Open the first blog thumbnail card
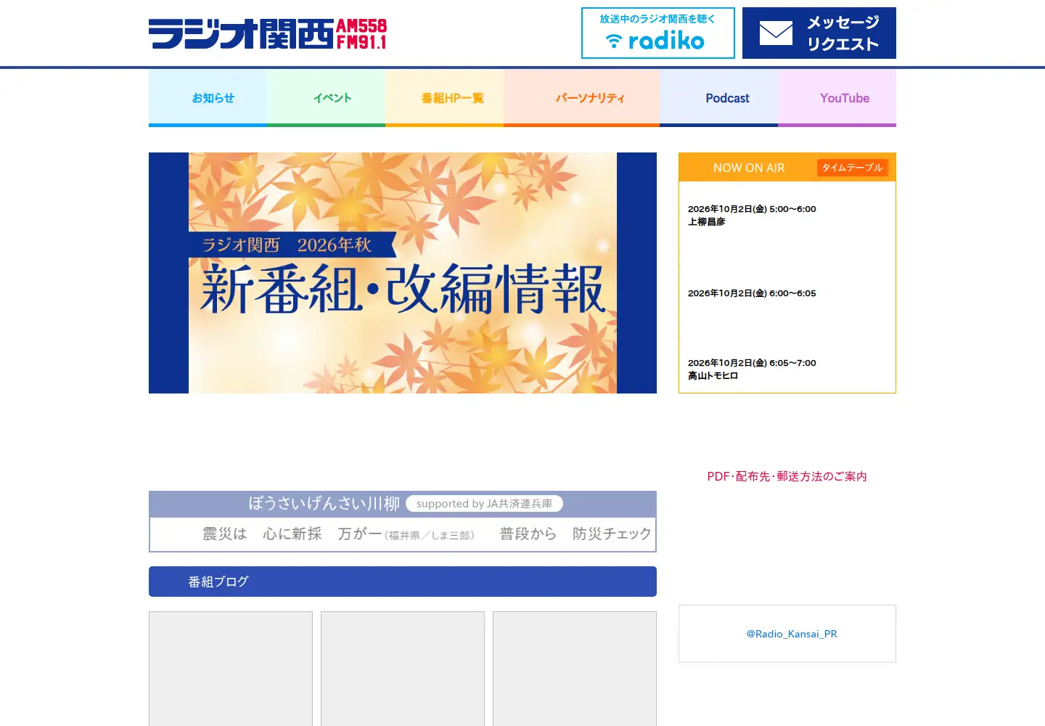This screenshot has height=726, width=1045. coord(231,669)
